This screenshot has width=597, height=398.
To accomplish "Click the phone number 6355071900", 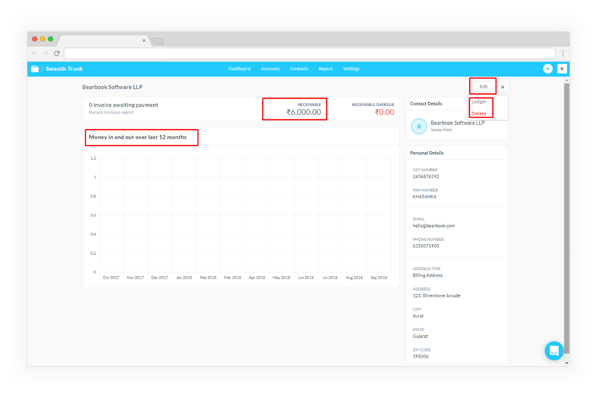I will click(x=426, y=246).
